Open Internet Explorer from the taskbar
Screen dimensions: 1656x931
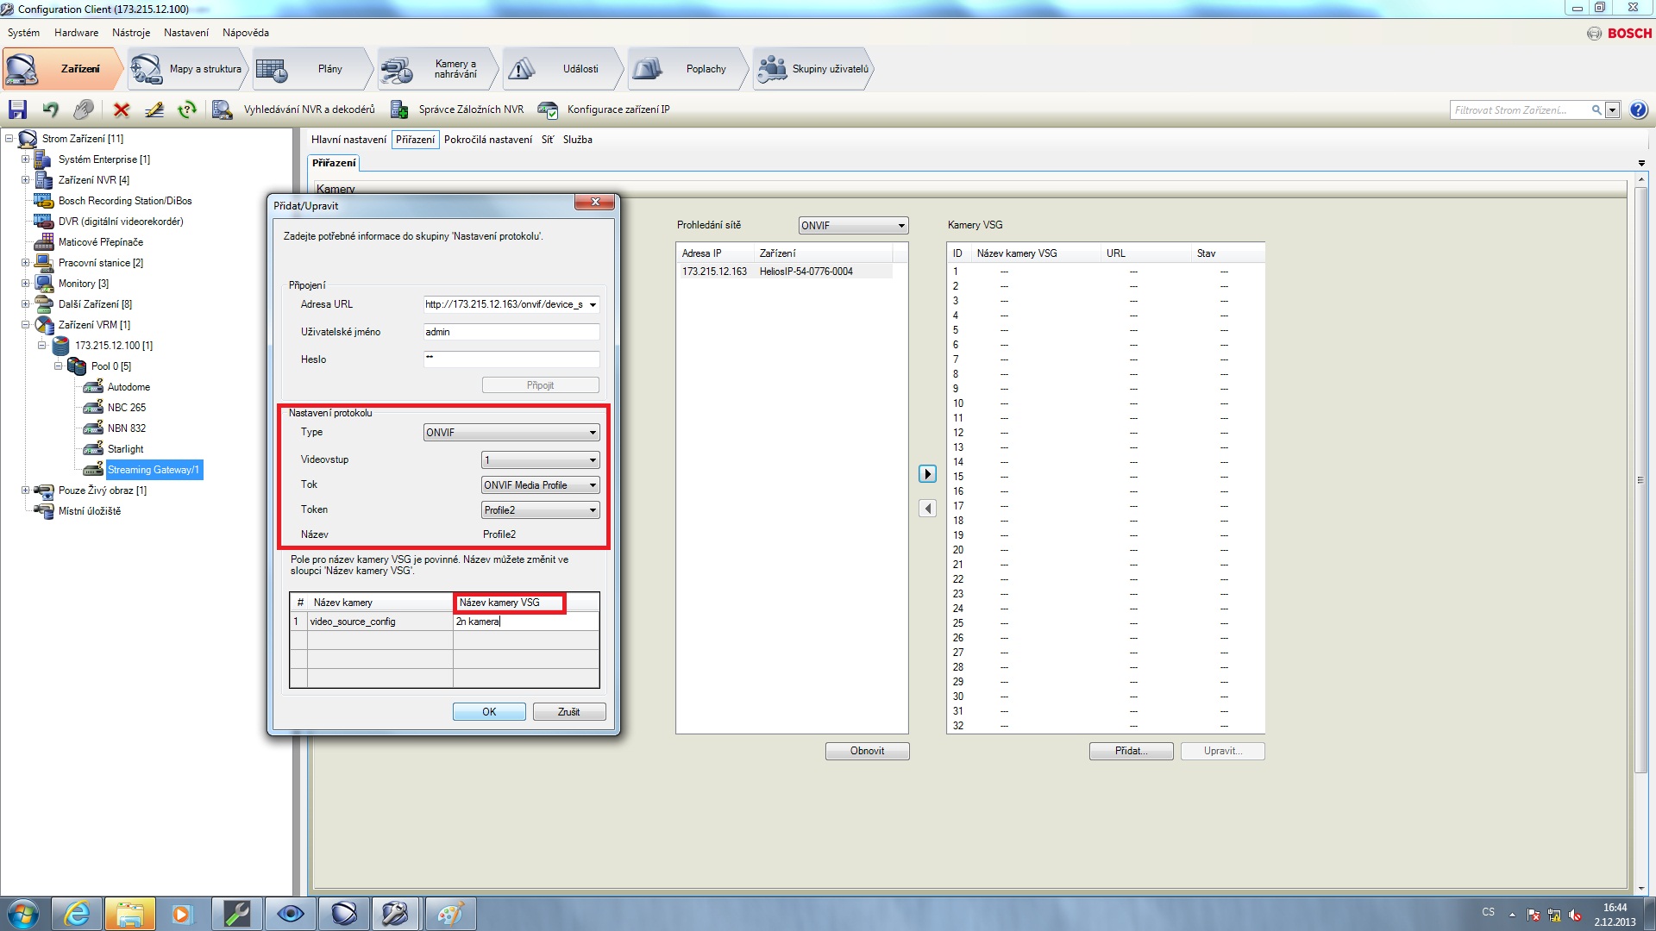point(77,914)
